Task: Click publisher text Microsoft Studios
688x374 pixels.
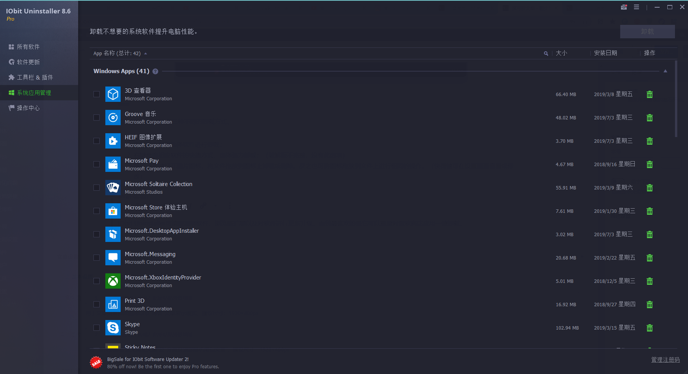Action: pos(144,192)
